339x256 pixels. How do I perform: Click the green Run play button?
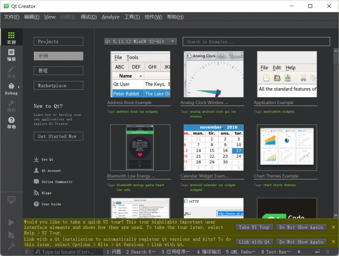click(x=11, y=223)
